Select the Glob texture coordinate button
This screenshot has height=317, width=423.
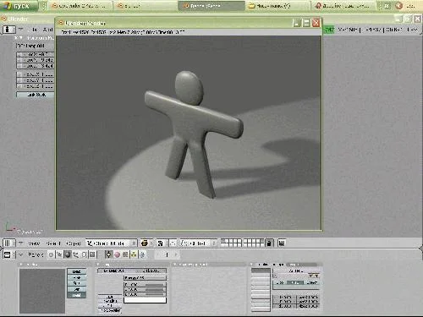[280, 282]
